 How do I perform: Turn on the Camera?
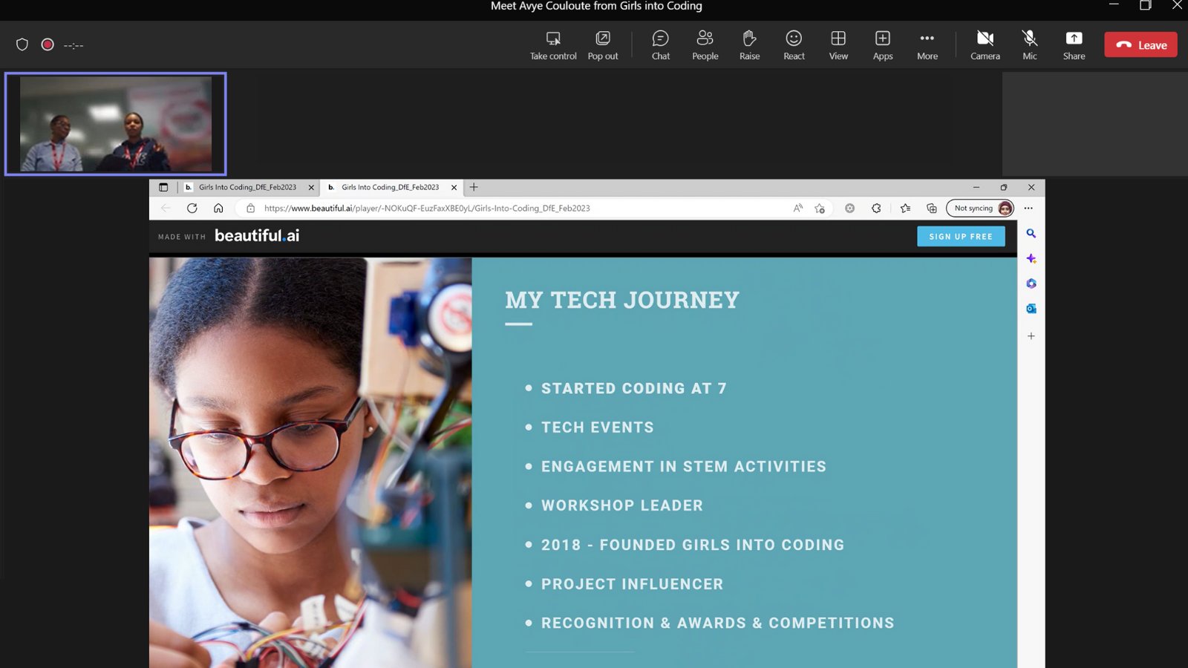pos(985,45)
